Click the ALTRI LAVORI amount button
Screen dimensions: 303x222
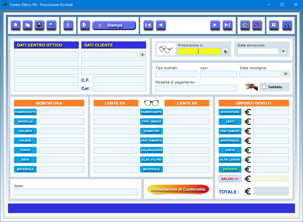[x=230, y=160]
